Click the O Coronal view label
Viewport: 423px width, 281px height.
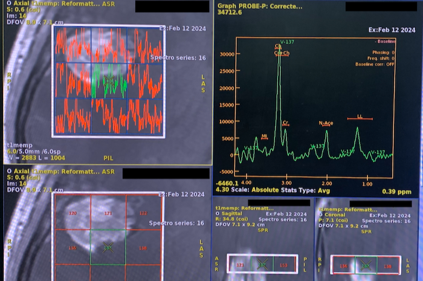point(332,215)
